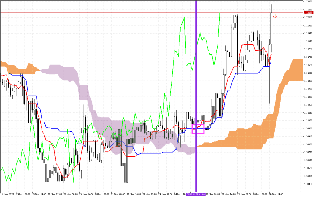Click the 1.31790 price axis label
The height and width of the screenshot is (197, 316).
308,49
